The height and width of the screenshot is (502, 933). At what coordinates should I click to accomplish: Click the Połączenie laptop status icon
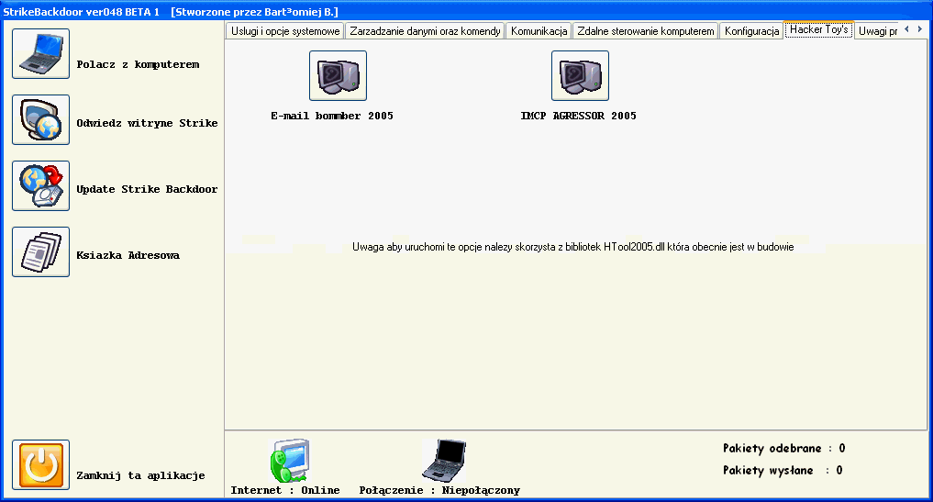[443, 461]
